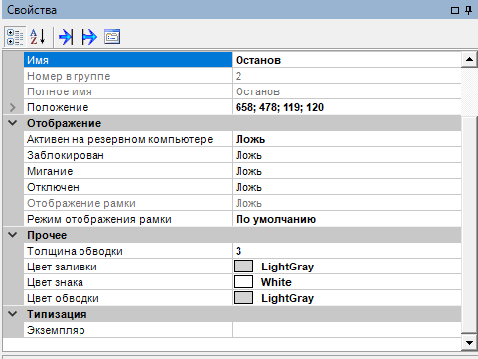This screenshot has width=478, height=359.
Task: Change the Отключен value Ложь
Action: [347, 187]
